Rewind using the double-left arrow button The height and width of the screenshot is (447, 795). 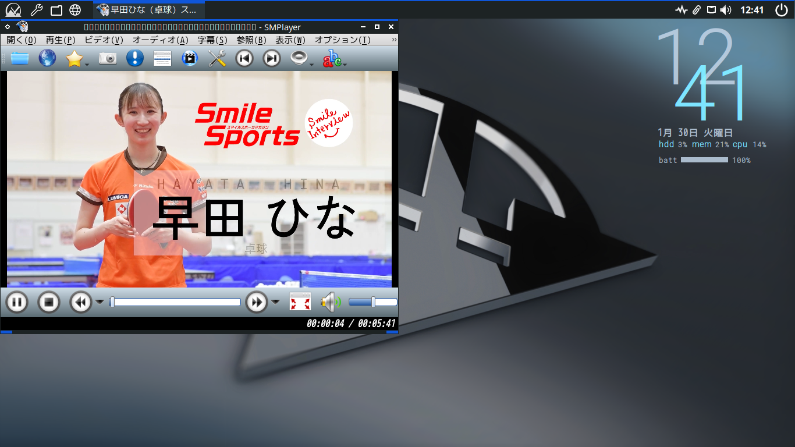coord(81,302)
